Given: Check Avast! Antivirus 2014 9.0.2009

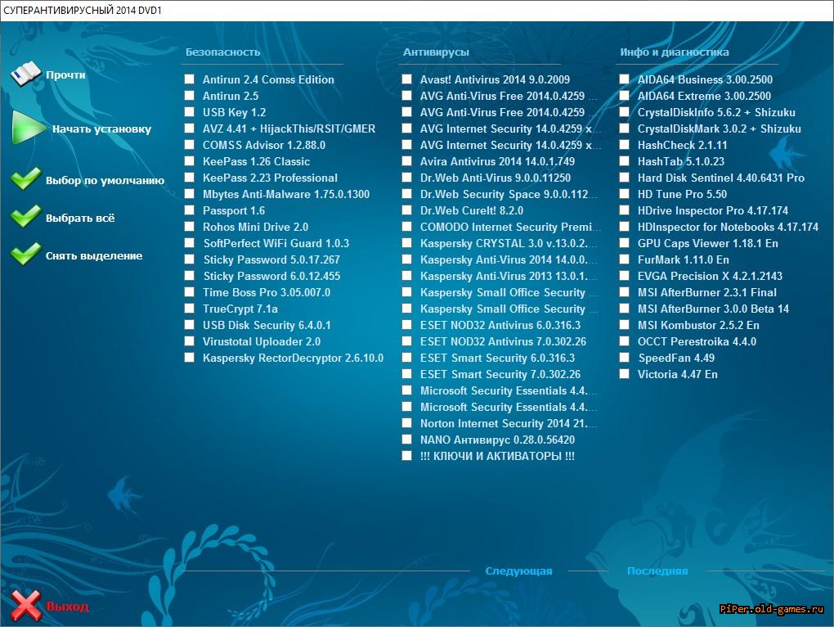Looking at the screenshot, I should 407,79.
